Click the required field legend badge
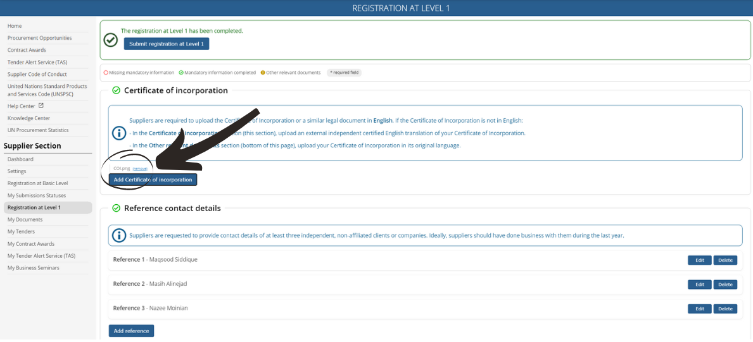The image size is (753, 342). click(x=344, y=73)
